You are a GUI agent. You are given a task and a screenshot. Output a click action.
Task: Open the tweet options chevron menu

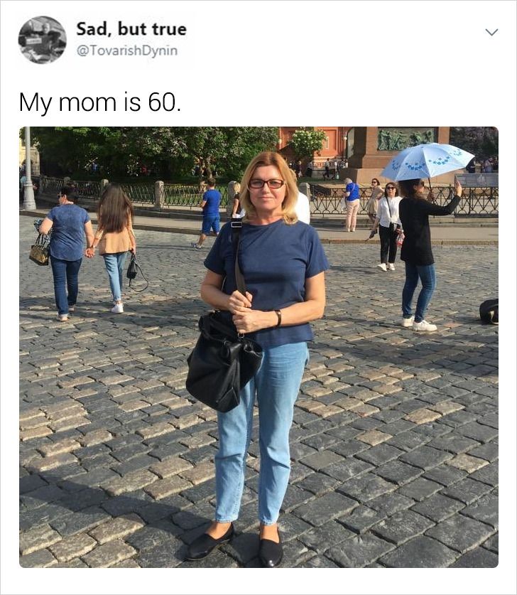[x=491, y=32]
